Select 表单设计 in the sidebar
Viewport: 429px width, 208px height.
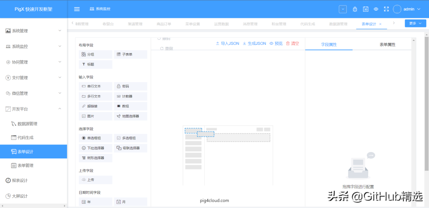point(33,152)
